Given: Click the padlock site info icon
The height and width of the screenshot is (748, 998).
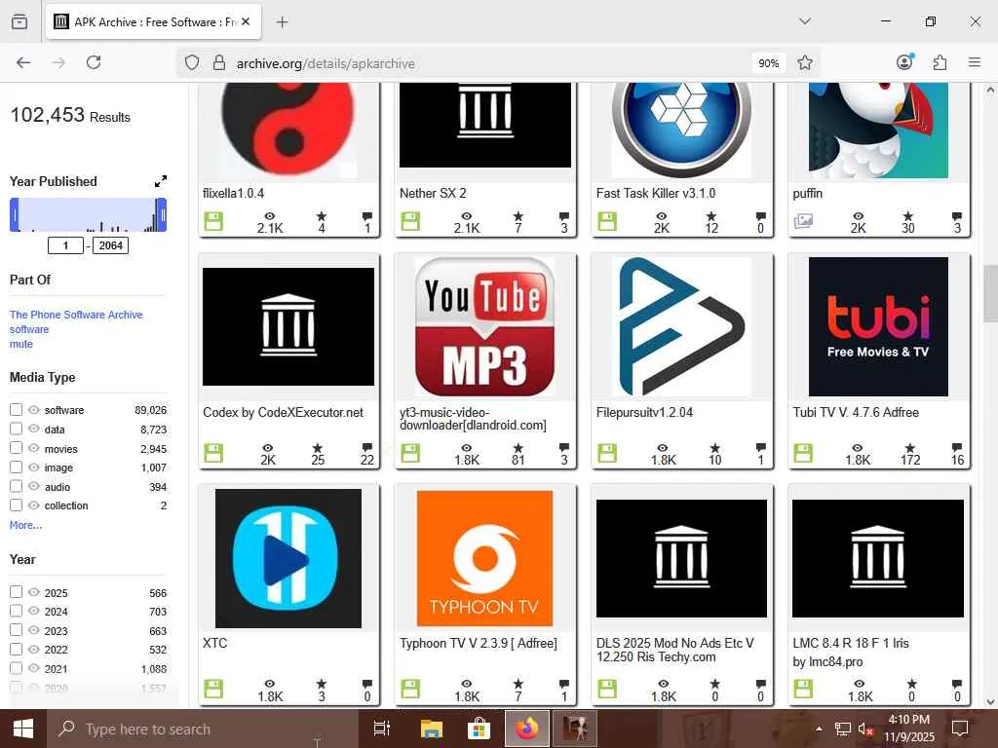Looking at the screenshot, I should tap(219, 62).
